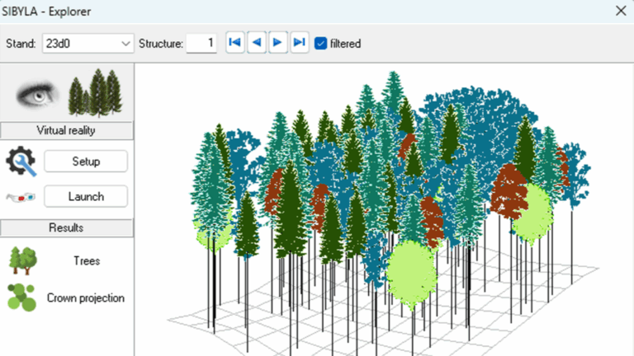Jump to the last structure
Image resolution: width=634 pixels, height=356 pixels.
point(300,43)
